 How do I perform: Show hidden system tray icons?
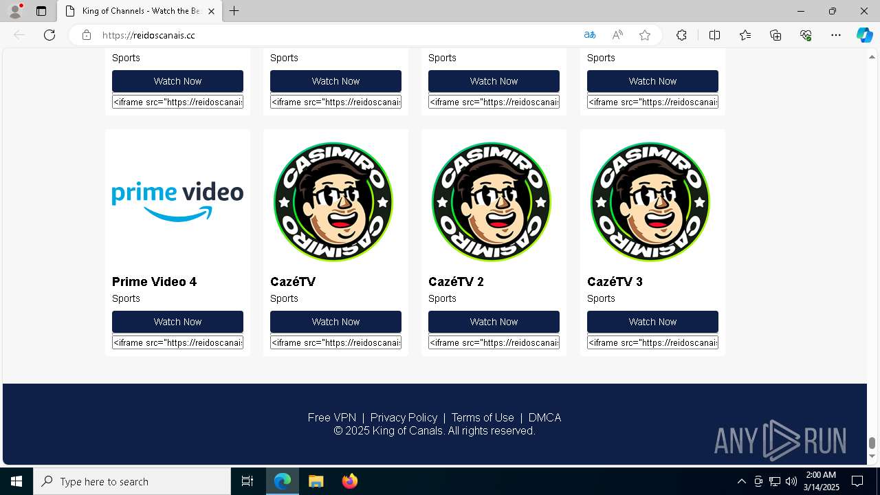741,481
